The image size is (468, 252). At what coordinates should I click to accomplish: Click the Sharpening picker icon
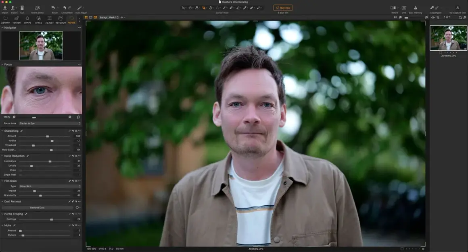[x=21, y=131]
